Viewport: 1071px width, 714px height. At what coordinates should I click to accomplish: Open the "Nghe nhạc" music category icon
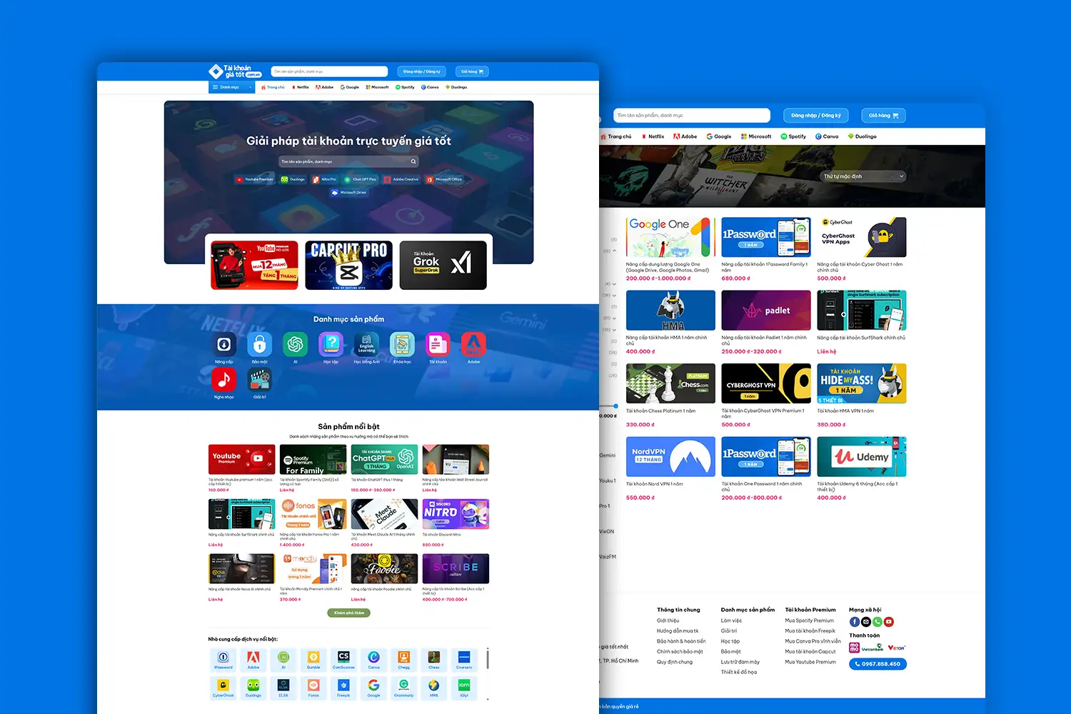[223, 379]
